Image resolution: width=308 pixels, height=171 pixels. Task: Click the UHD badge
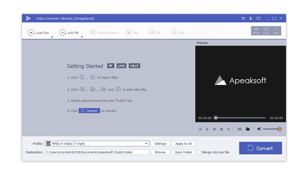[121, 66]
